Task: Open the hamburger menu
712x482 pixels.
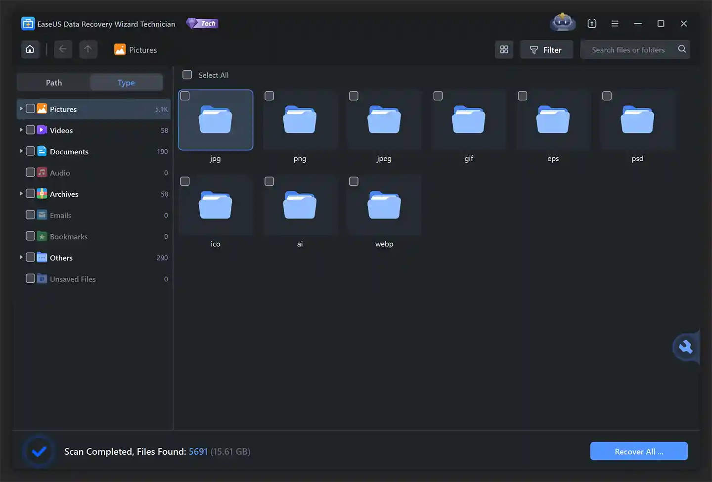Action: (x=615, y=23)
